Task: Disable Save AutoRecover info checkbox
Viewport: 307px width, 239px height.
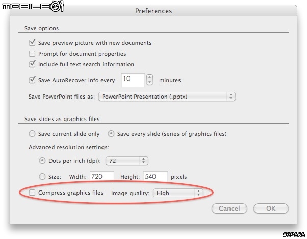Action: 32,80
